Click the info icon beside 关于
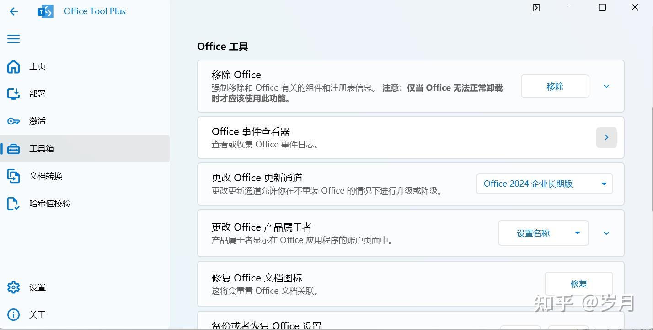Screen dimensions: 653x330 click(x=14, y=315)
